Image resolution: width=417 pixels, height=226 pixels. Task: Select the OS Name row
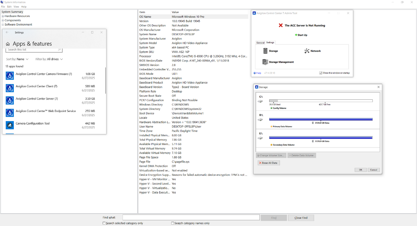tap(193, 17)
